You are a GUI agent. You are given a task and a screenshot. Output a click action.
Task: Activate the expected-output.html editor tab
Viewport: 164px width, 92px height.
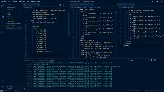[82, 5]
